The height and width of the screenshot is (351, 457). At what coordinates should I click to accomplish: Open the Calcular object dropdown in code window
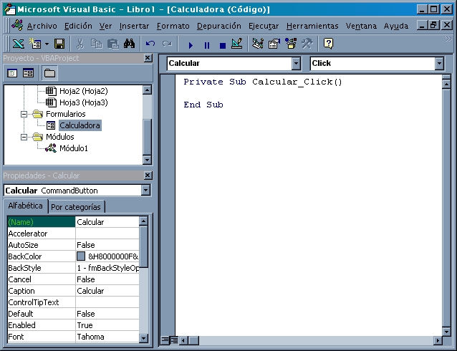coord(296,64)
